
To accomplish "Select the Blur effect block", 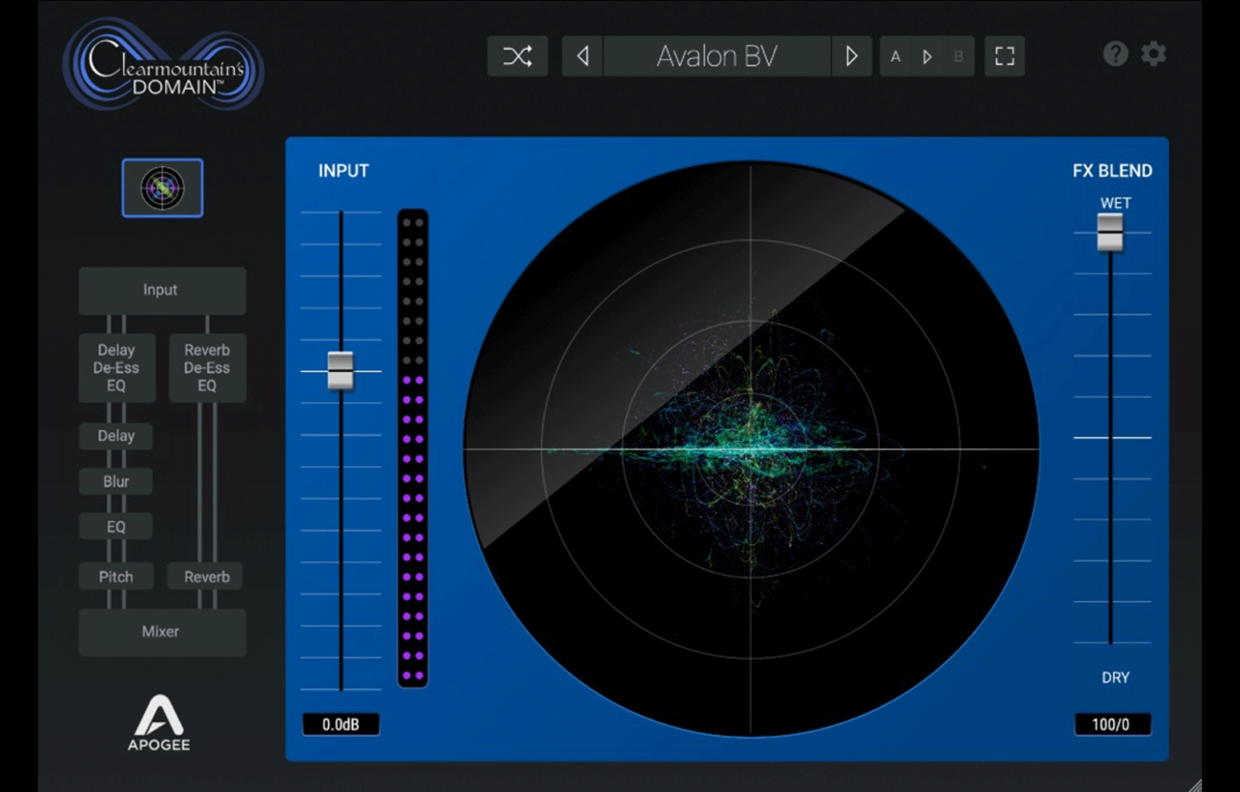I will [x=116, y=482].
